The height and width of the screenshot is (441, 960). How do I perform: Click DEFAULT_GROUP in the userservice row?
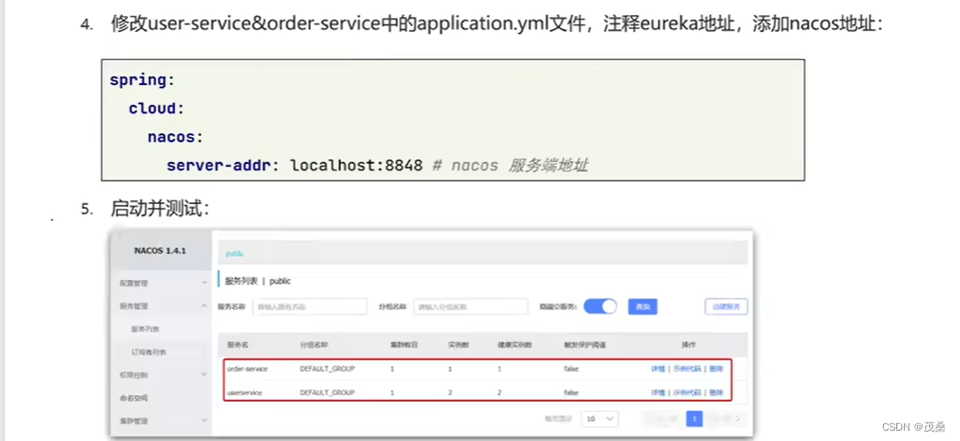click(327, 392)
